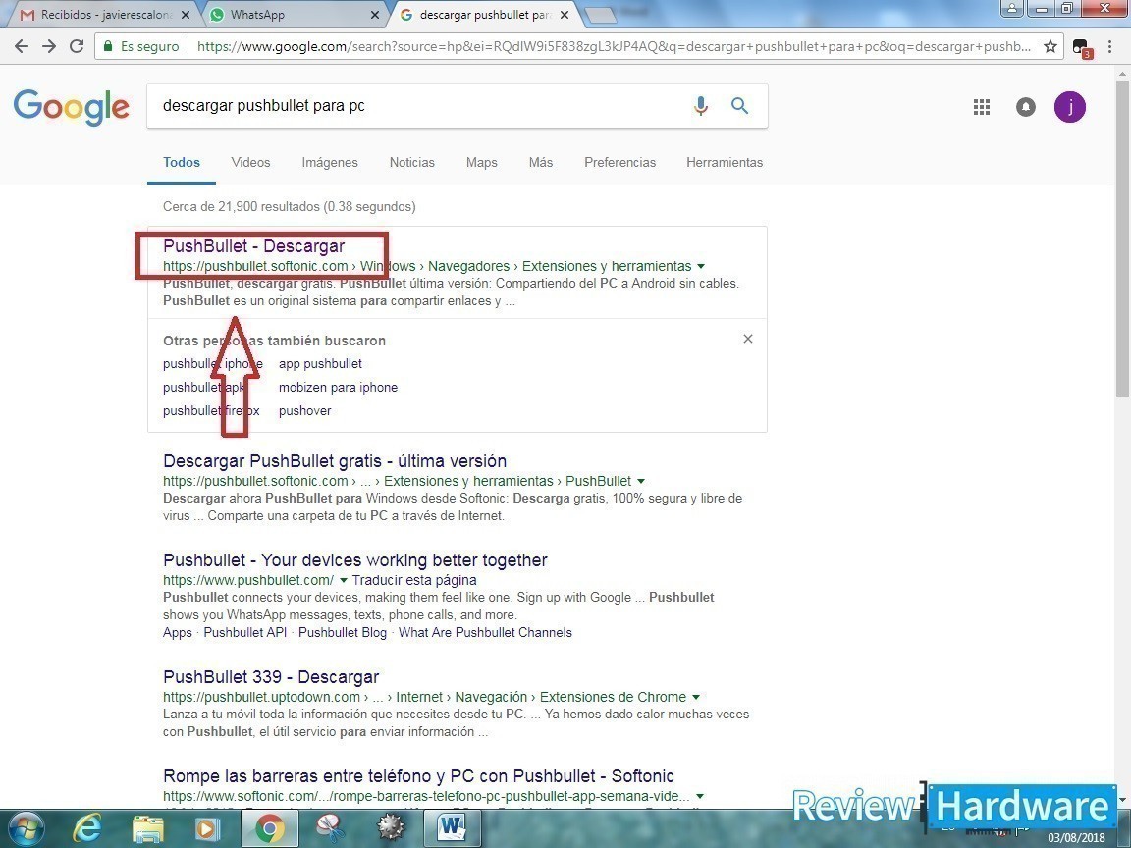Viewport: 1131px width, 848px height.
Task: Click 'Traducir esta página' link
Action: pyautogui.click(x=414, y=580)
